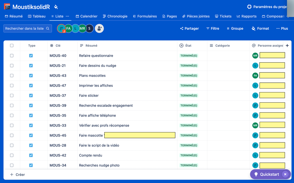Click the task type icon for MOUS-42
Screen dimensions: 294x183
point(31,155)
